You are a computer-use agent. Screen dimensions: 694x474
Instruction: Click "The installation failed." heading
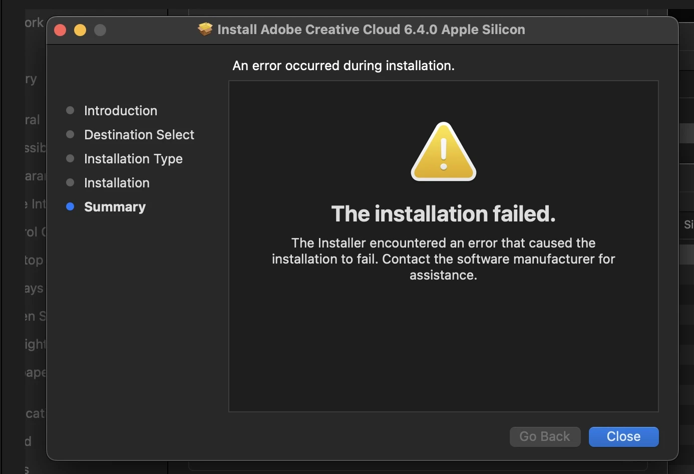(x=444, y=214)
